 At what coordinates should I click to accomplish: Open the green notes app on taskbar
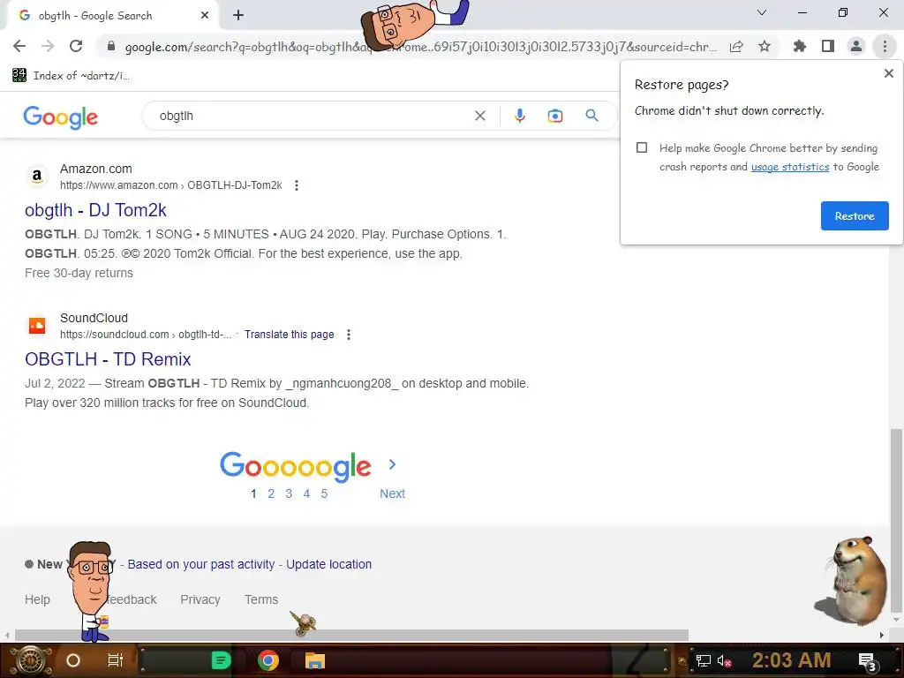click(x=221, y=660)
